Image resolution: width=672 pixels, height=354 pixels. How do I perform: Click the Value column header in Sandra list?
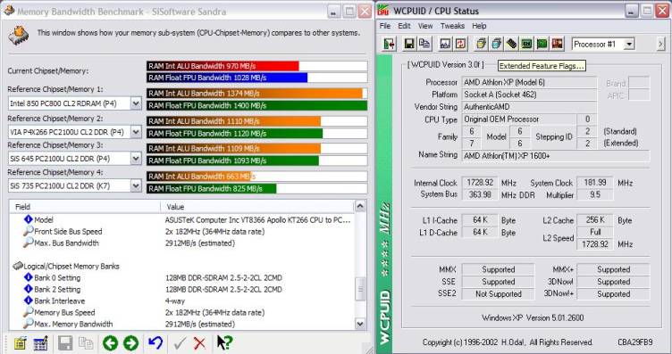pyautogui.click(x=258, y=207)
